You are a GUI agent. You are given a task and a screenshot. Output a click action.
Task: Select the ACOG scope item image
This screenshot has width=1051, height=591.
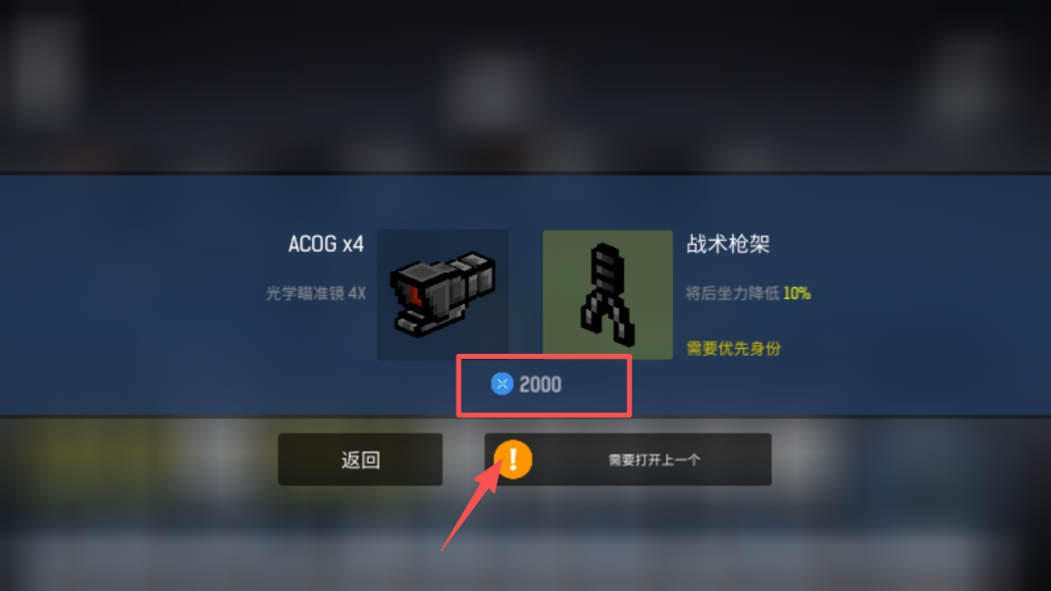443,295
